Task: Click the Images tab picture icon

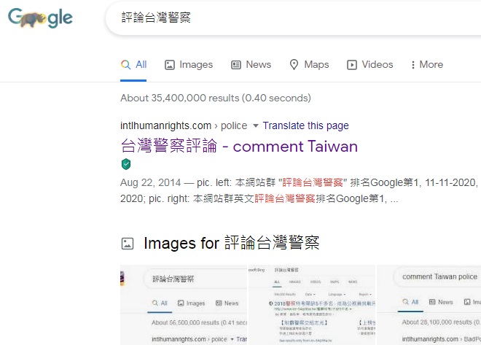Action: [x=170, y=65]
